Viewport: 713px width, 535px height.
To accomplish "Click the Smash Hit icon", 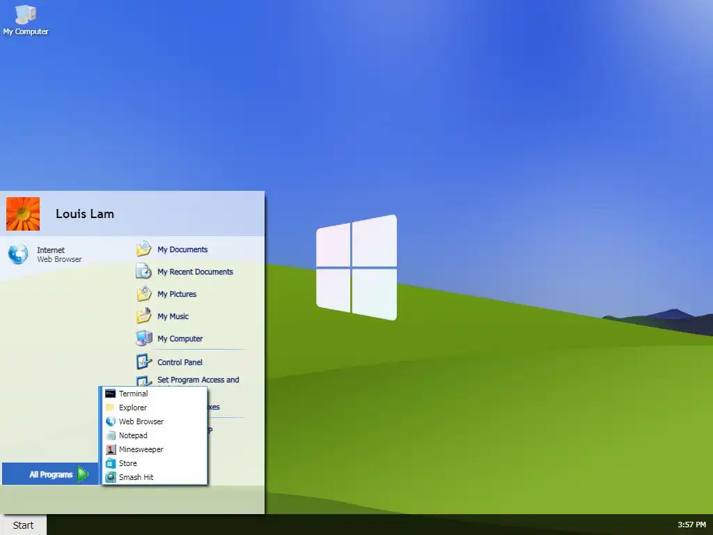I will point(111,477).
